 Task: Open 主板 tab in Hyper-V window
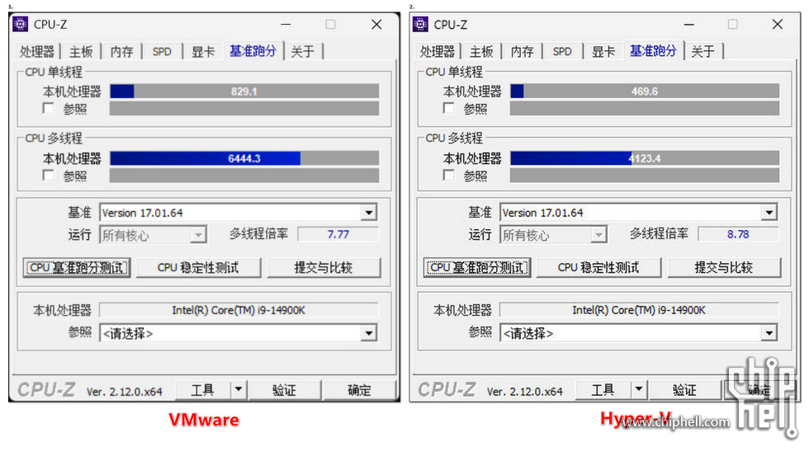coord(481,52)
